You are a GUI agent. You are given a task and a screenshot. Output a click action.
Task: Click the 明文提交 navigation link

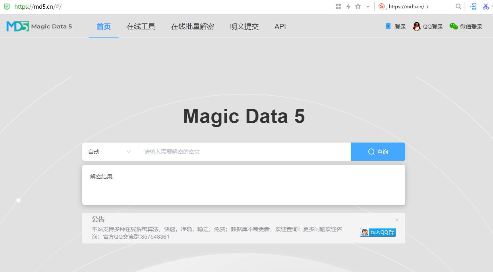244,26
